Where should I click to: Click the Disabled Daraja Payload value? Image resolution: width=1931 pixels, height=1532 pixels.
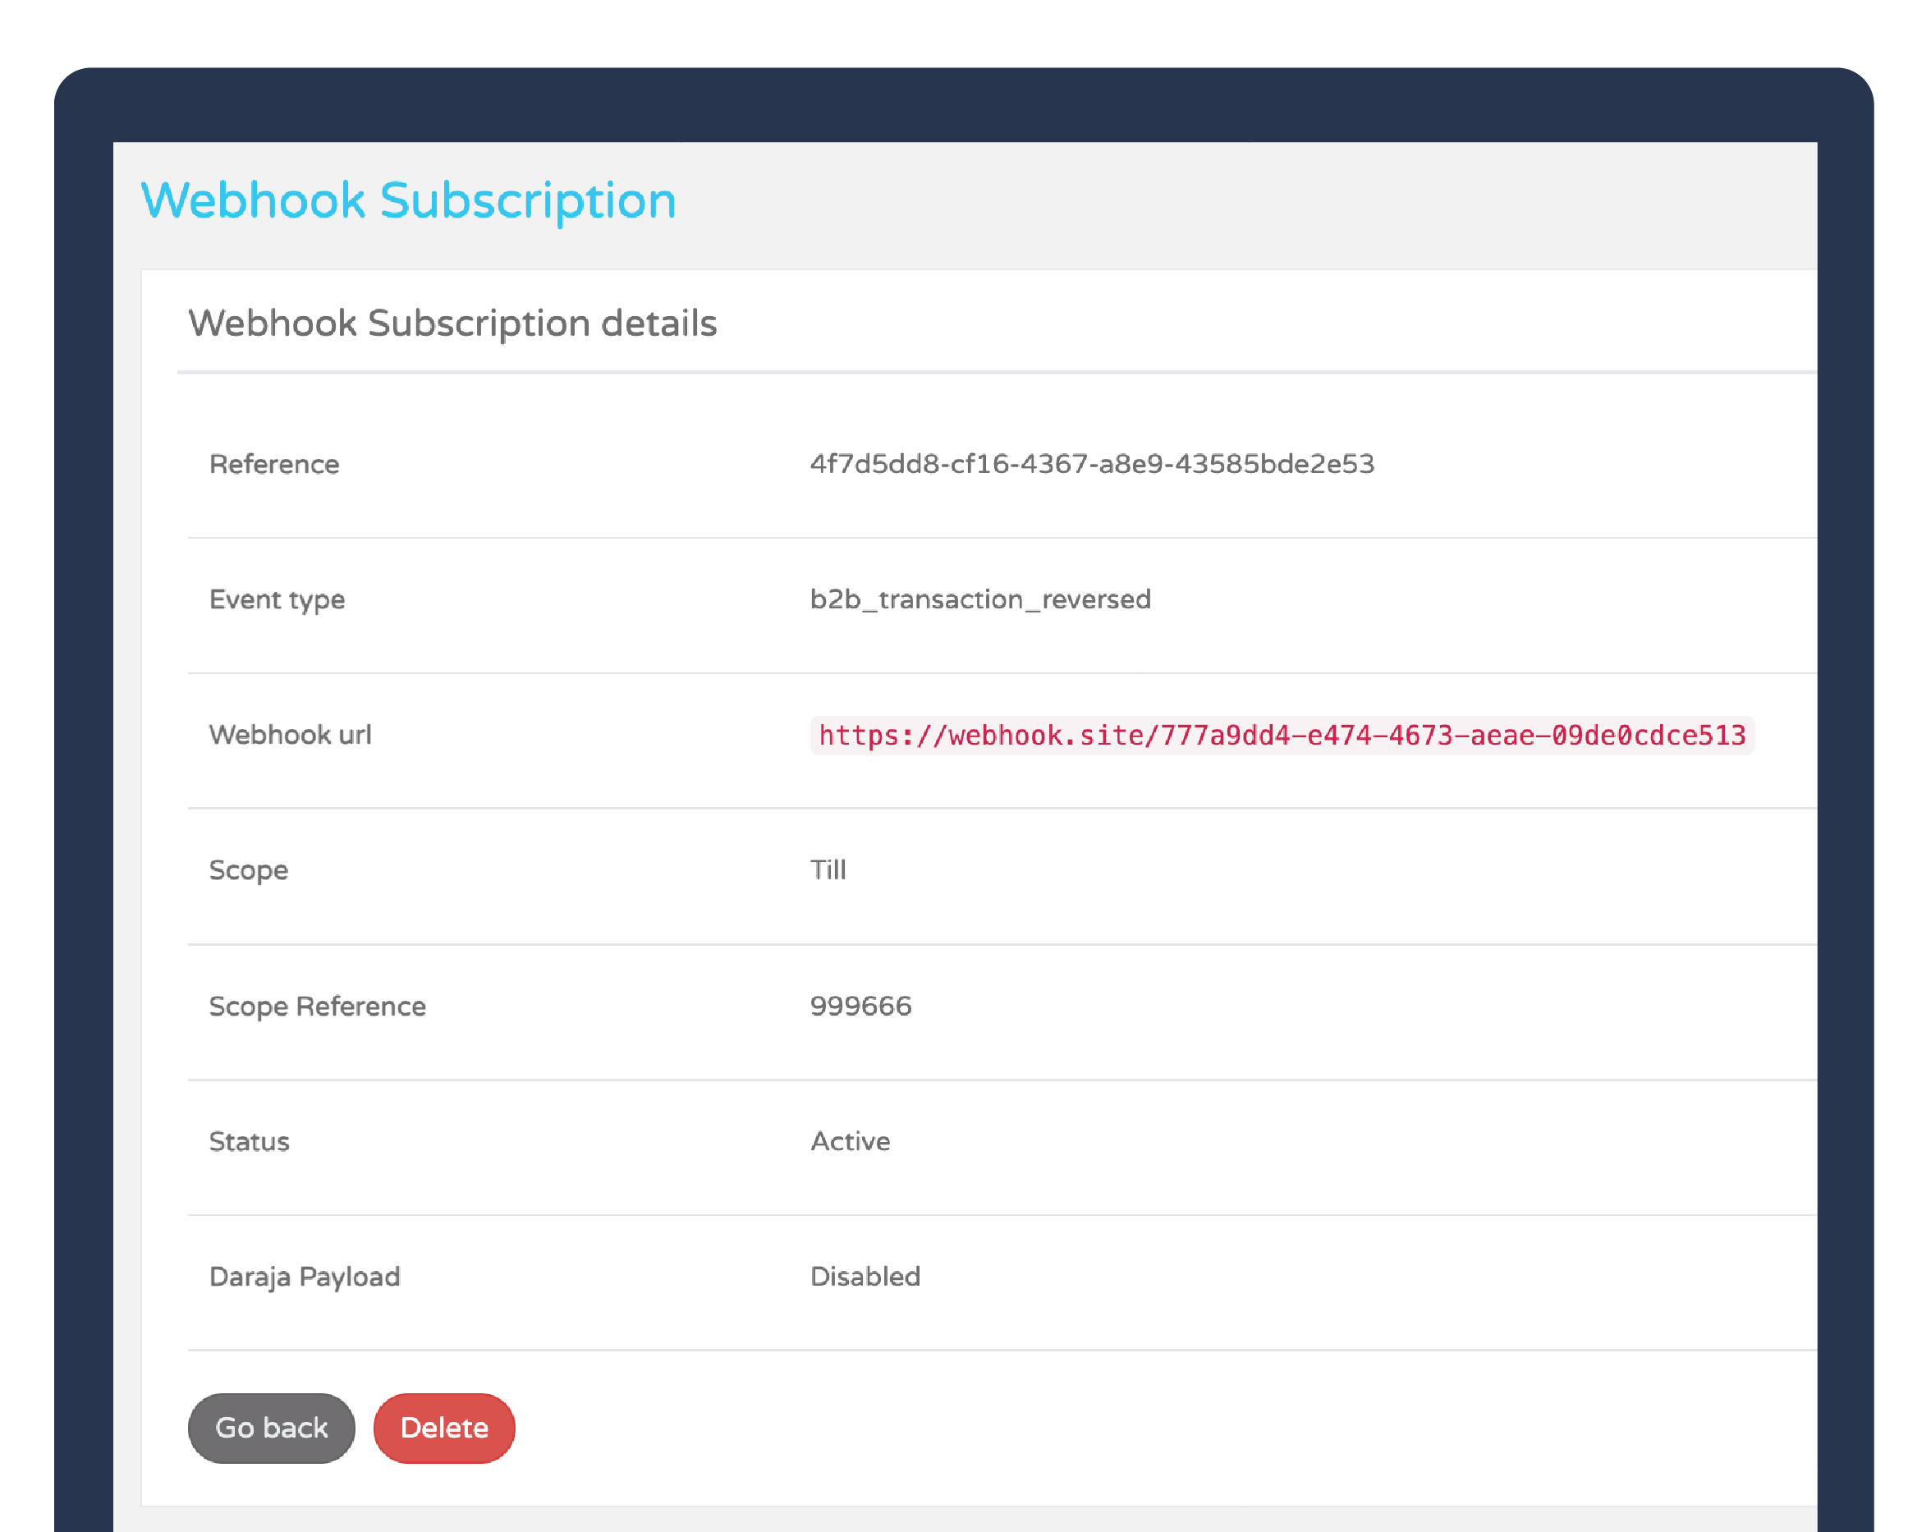click(865, 1277)
